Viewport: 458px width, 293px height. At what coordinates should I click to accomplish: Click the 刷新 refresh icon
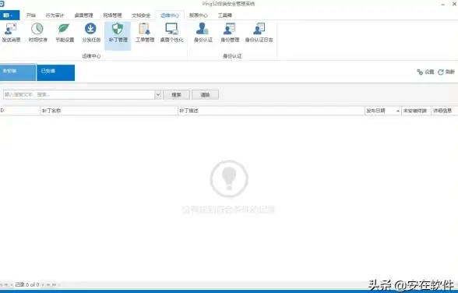tap(446, 72)
